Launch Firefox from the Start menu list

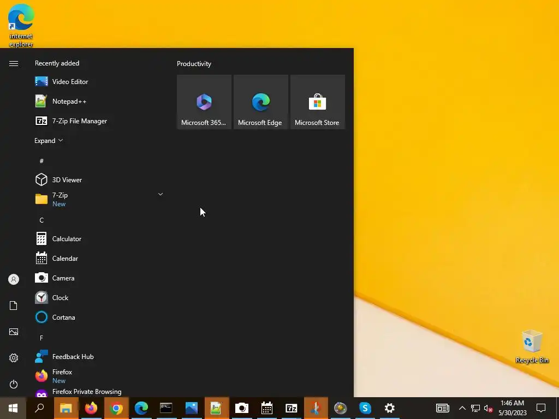pos(99,376)
